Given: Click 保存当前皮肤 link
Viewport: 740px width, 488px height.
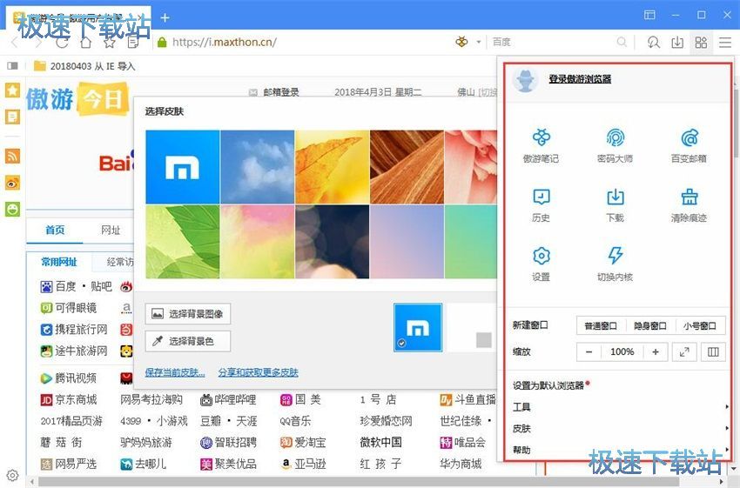Looking at the screenshot, I should tap(175, 372).
